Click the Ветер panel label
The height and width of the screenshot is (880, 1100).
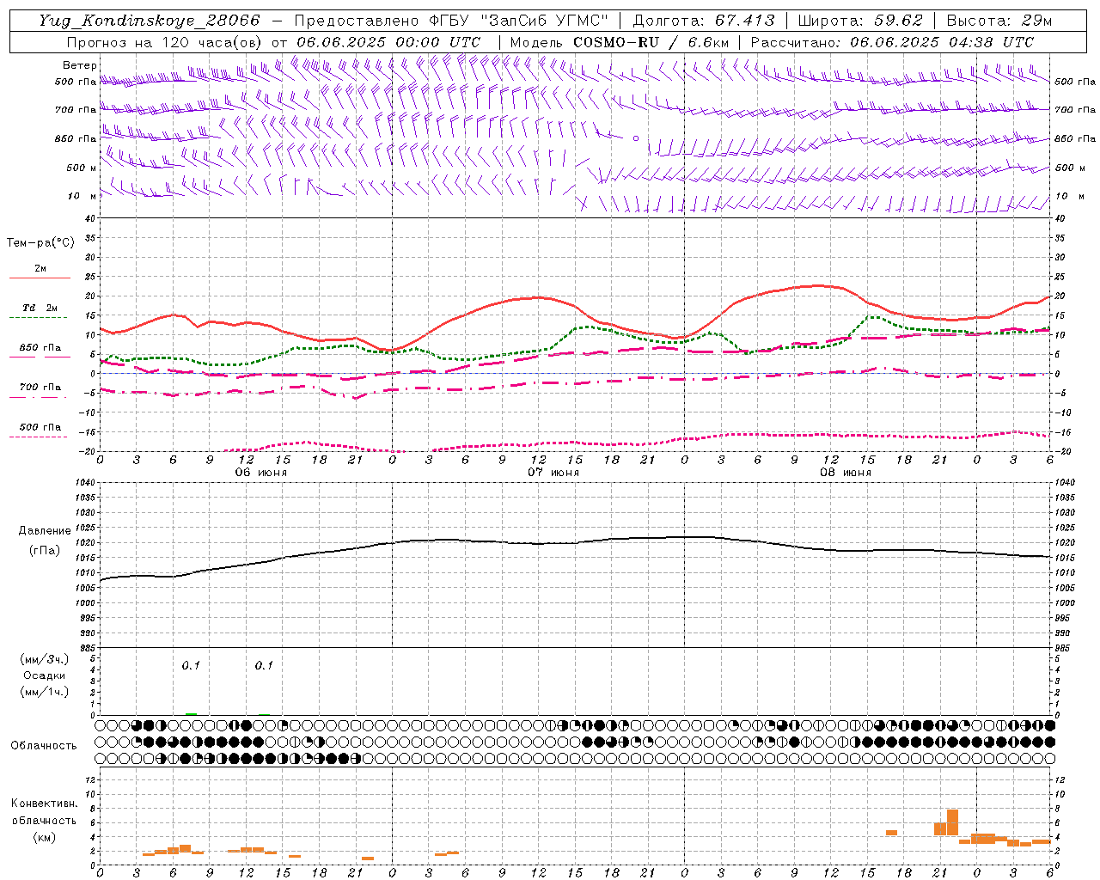pos(80,65)
